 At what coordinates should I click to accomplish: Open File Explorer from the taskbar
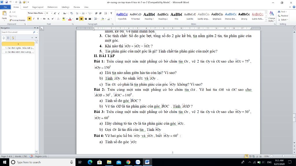point(109,162)
